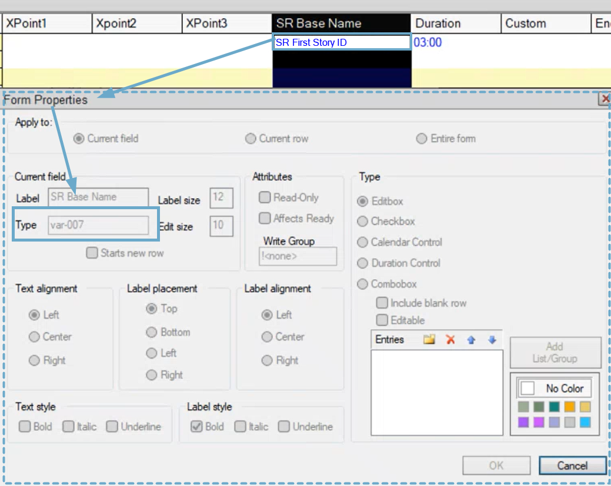Choose the orange color swatch
Image resolution: width=611 pixels, height=486 pixels.
point(569,407)
